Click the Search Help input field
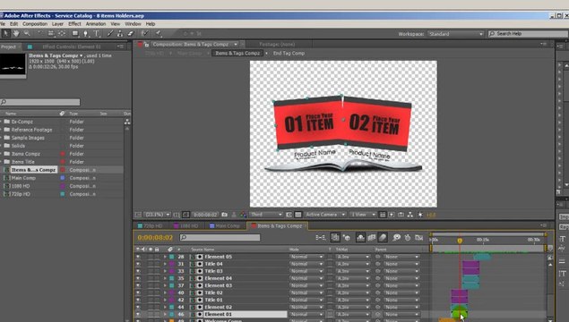Viewport: 569px width, 322px height. [x=528, y=34]
